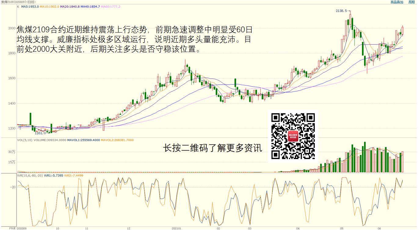Click the 日线 label at bottom left
The height and width of the screenshot is (230, 419).
tap(12, 228)
